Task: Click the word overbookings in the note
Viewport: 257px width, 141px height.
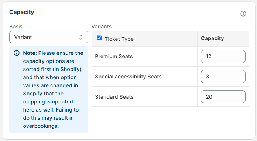Action: coord(41,126)
